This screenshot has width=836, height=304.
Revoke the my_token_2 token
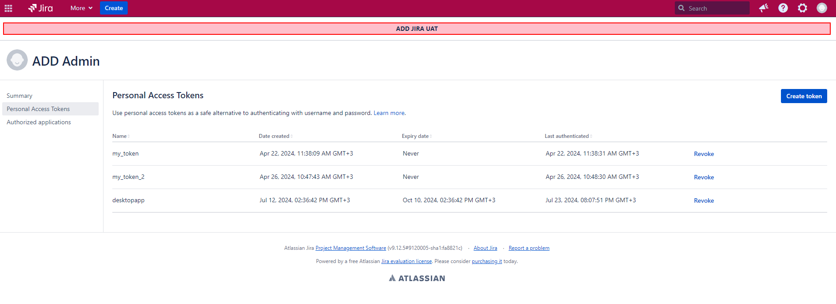click(x=704, y=177)
